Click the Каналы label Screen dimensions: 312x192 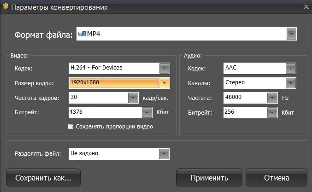pyautogui.click(x=199, y=83)
